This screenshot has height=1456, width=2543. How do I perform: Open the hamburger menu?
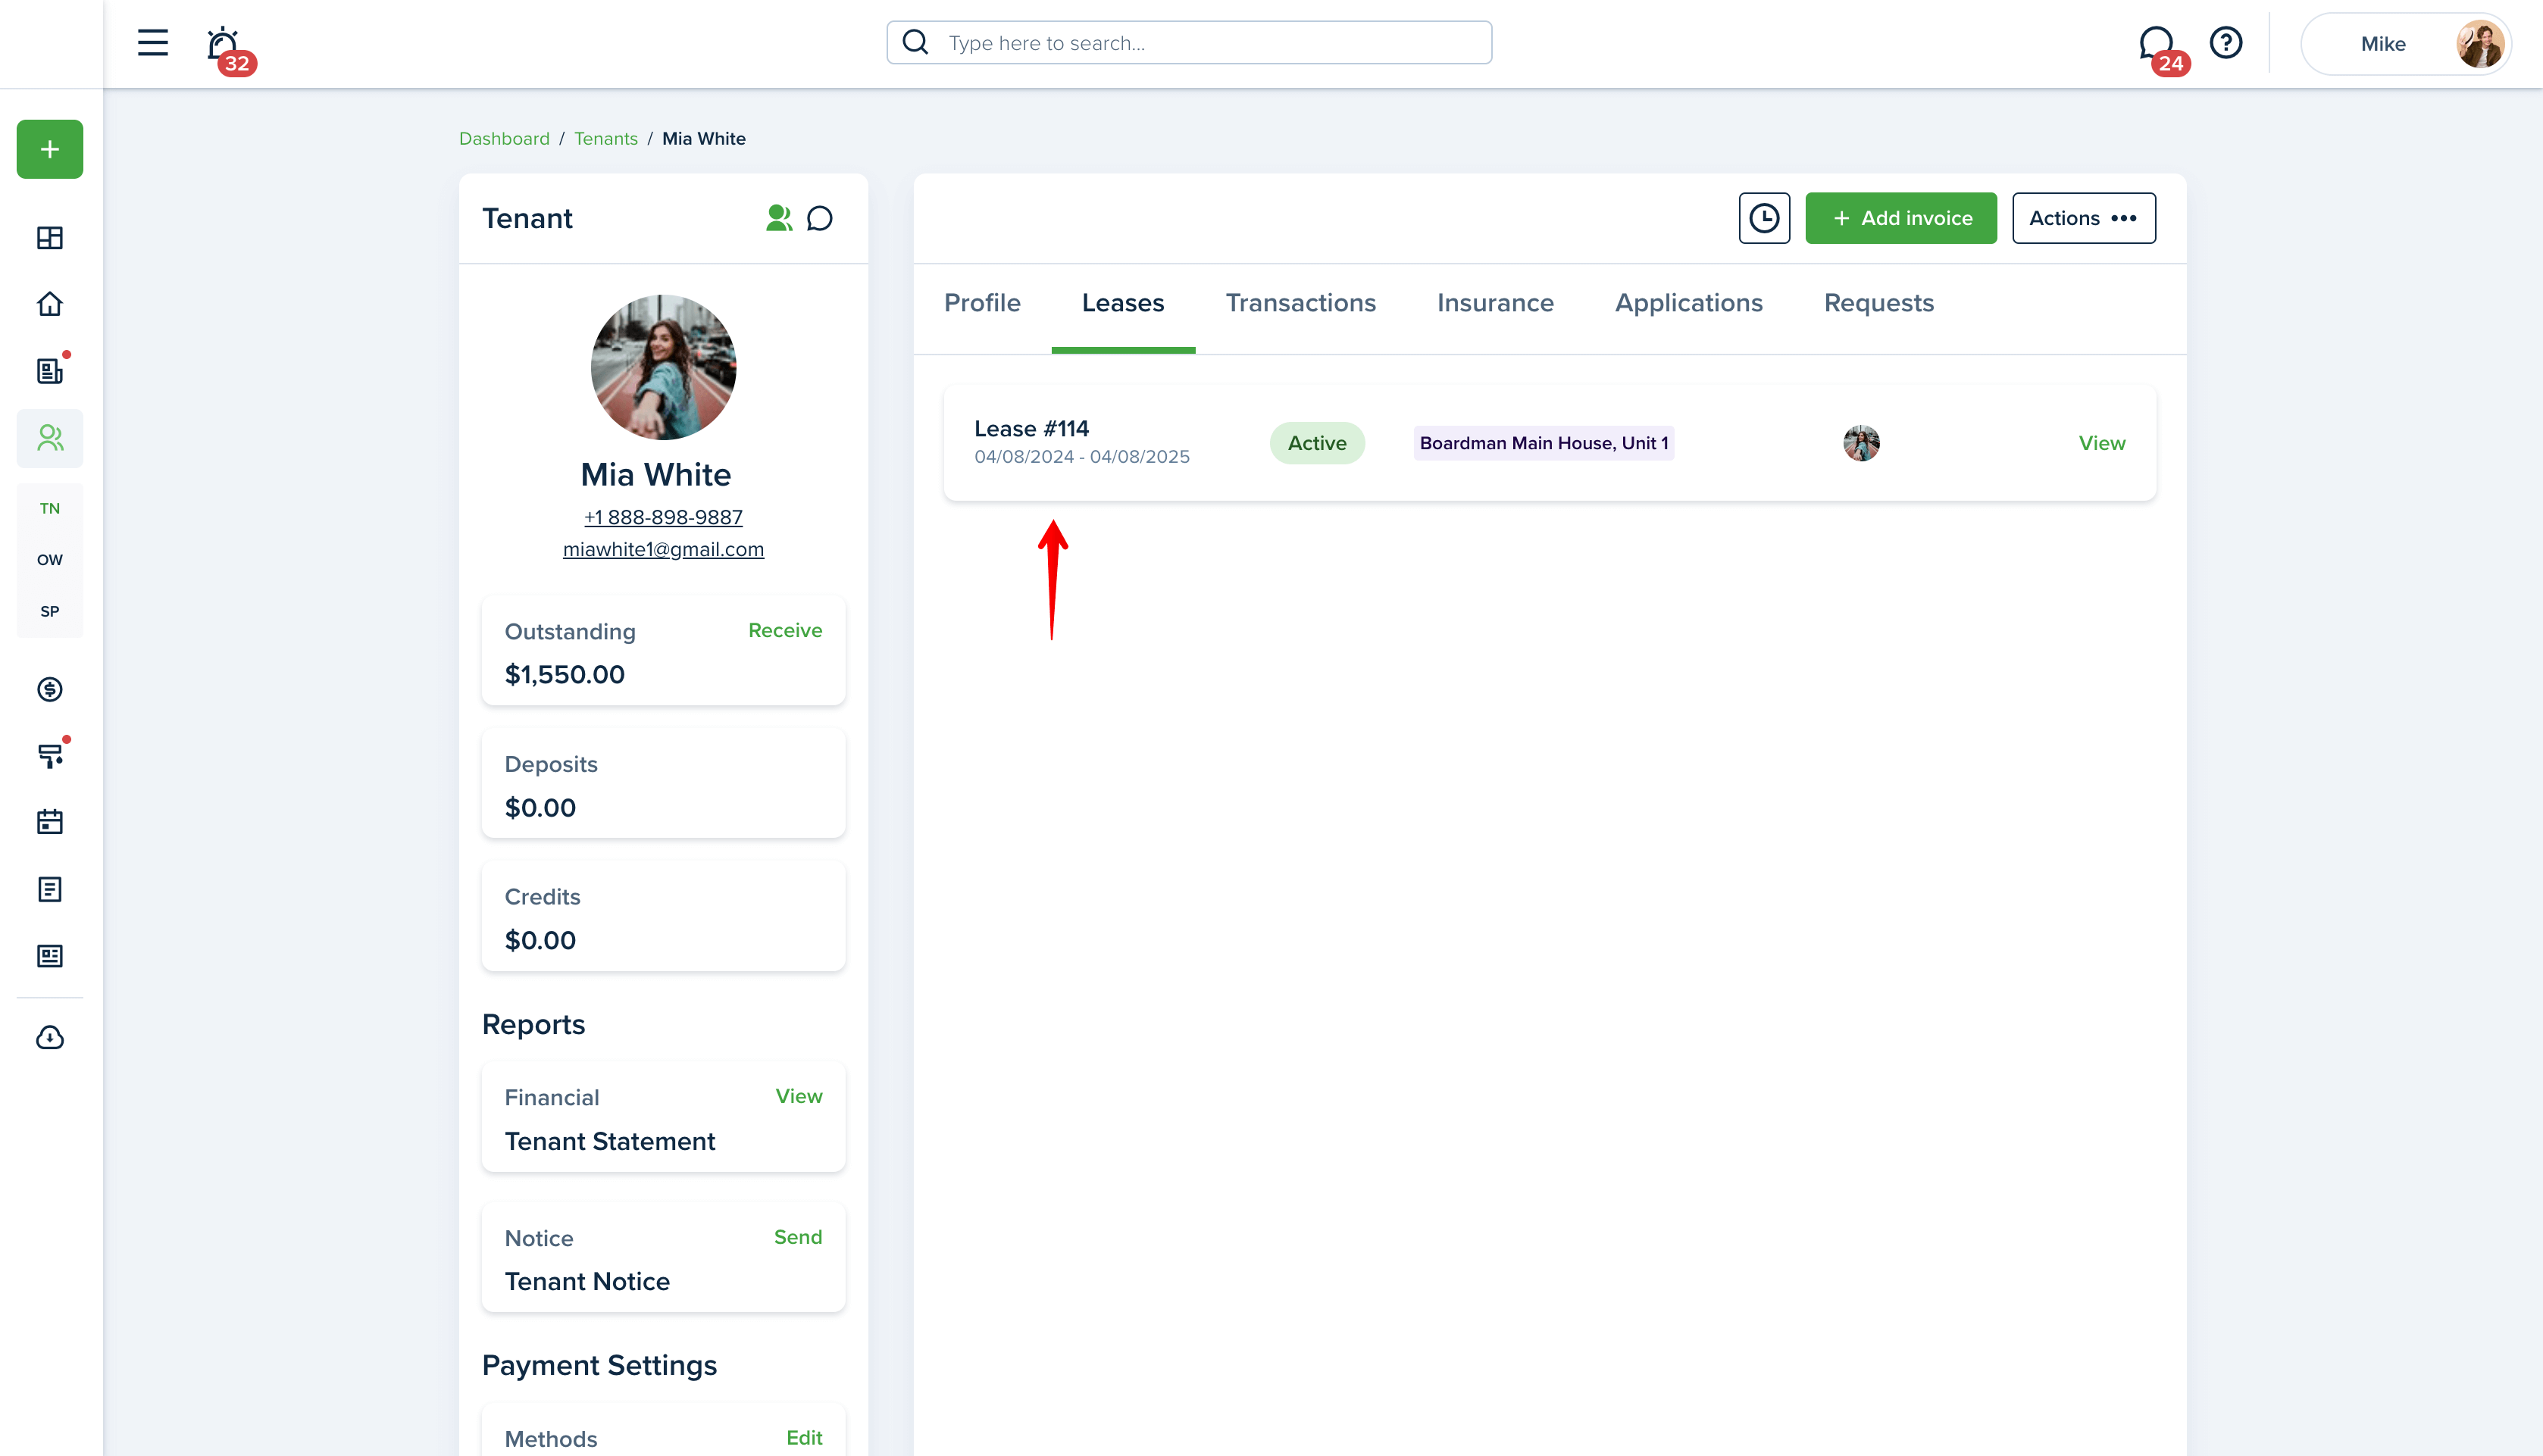[x=152, y=43]
